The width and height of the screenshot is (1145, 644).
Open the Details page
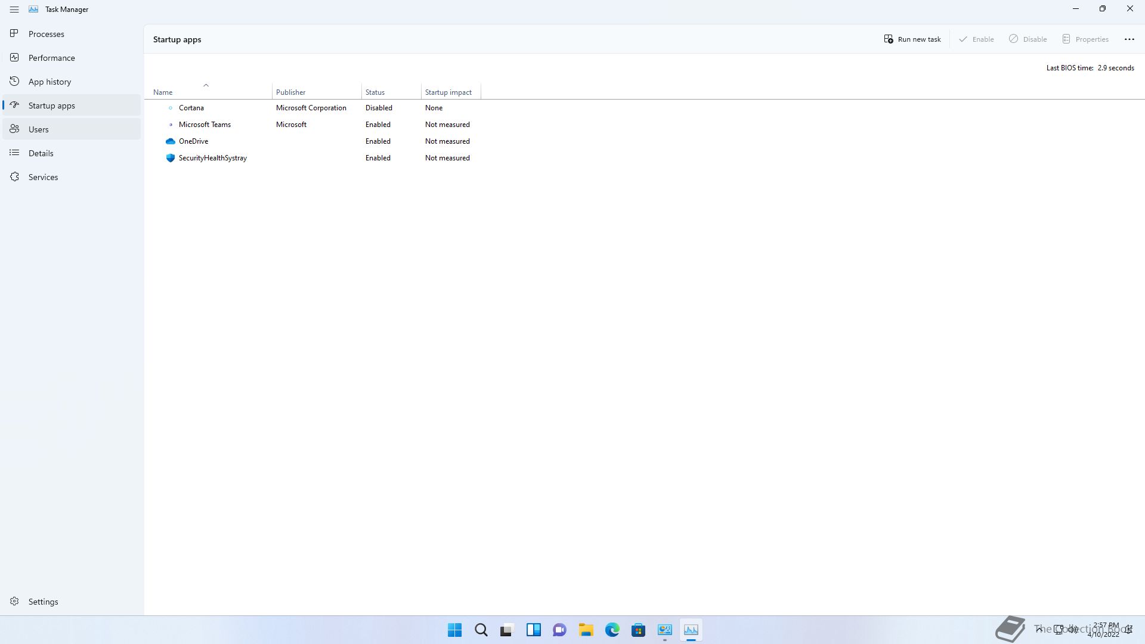pyautogui.click(x=72, y=153)
